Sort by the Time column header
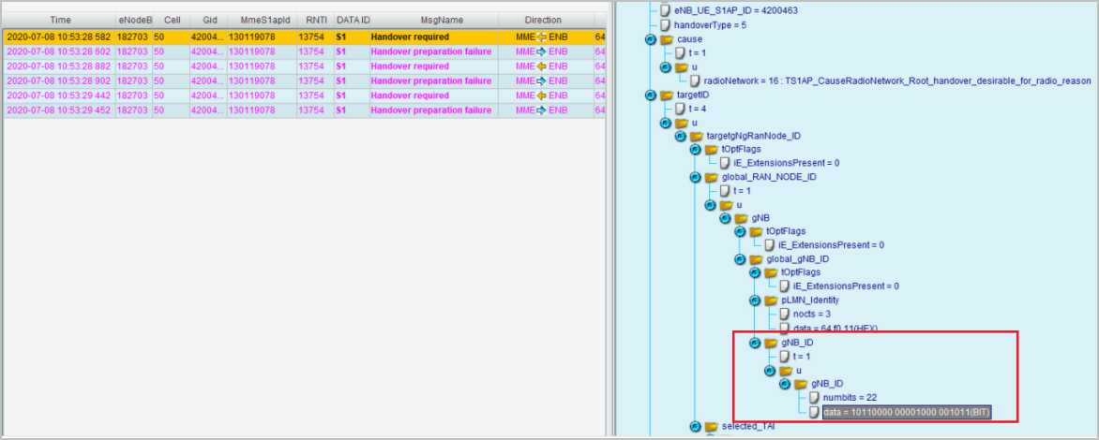Screen dimensions: 1099x440 tap(58, 20)
